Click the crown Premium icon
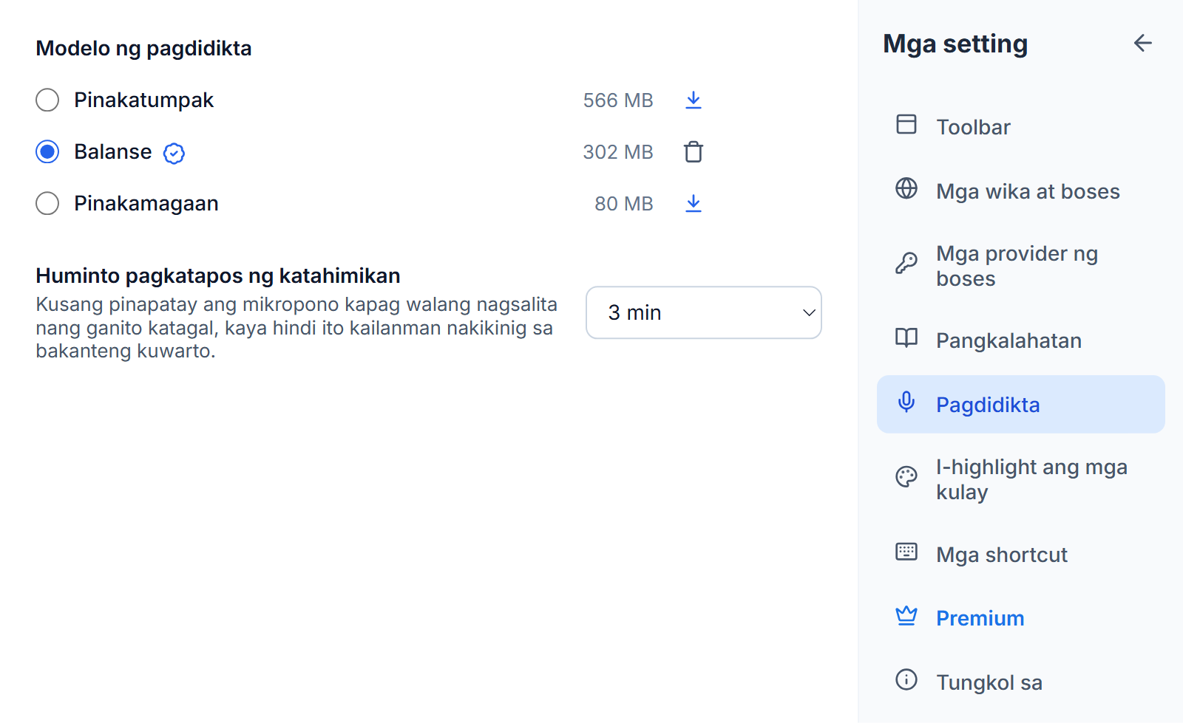This screenshot has height=723, width=1183. point(906,615)
